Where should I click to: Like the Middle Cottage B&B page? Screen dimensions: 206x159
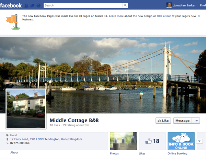coord(163,121)
